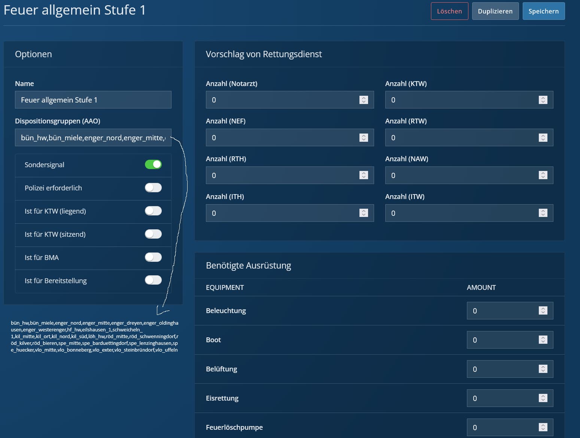Click Duplizieren to copy this entry
Screen dimensions: 580x438
[x=495, y=11]
